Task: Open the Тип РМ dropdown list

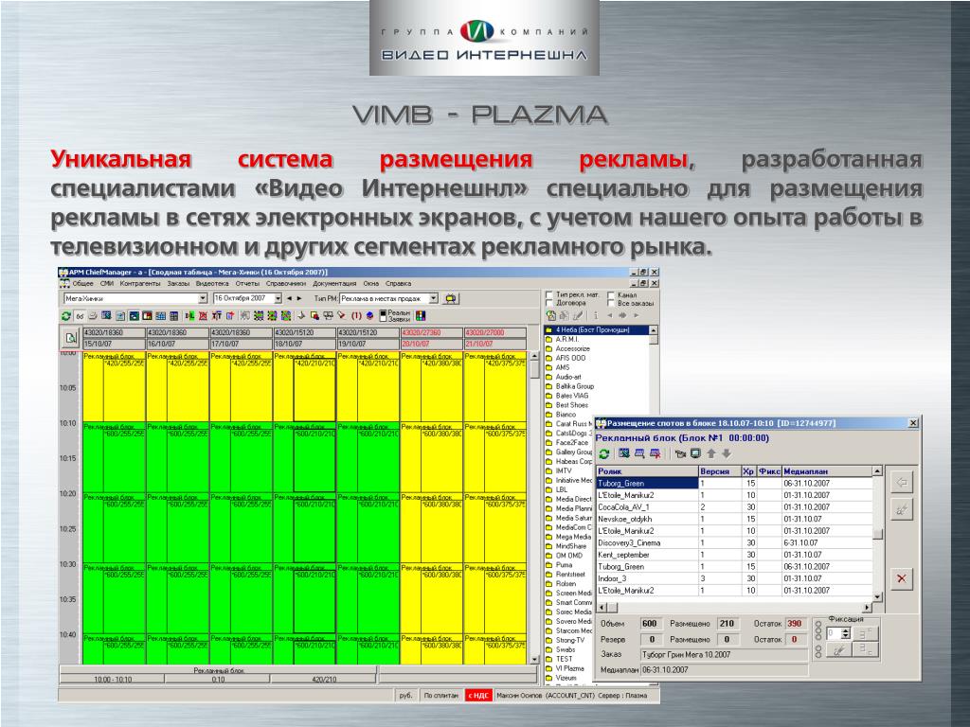Action: (x=434, y=298)
